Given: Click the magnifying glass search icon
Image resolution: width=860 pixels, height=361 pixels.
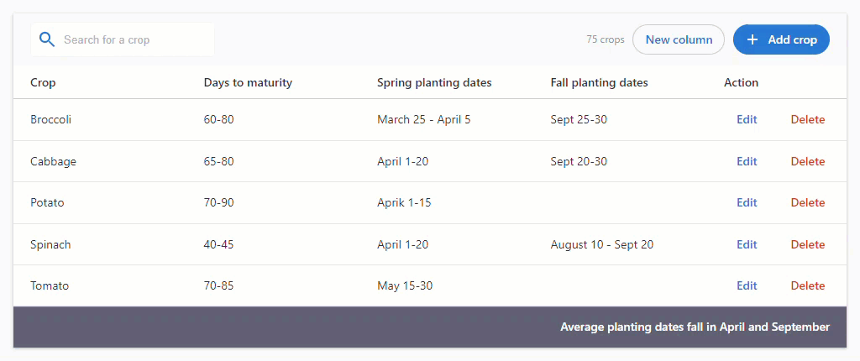Looking at the screenshot, I should [47, 39].
